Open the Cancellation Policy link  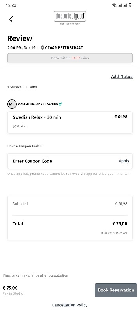pyautogui.click(x=70, y=305)
